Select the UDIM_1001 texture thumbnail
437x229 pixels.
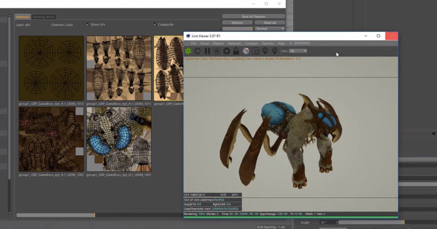click(x=119, y=139)
